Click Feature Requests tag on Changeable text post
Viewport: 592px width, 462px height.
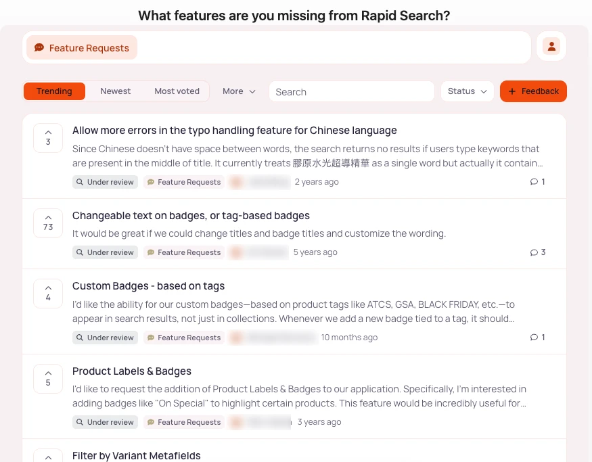[184, 252]
